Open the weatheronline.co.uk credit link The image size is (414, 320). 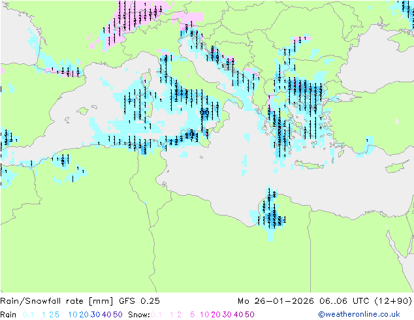(x=359, y=315)
